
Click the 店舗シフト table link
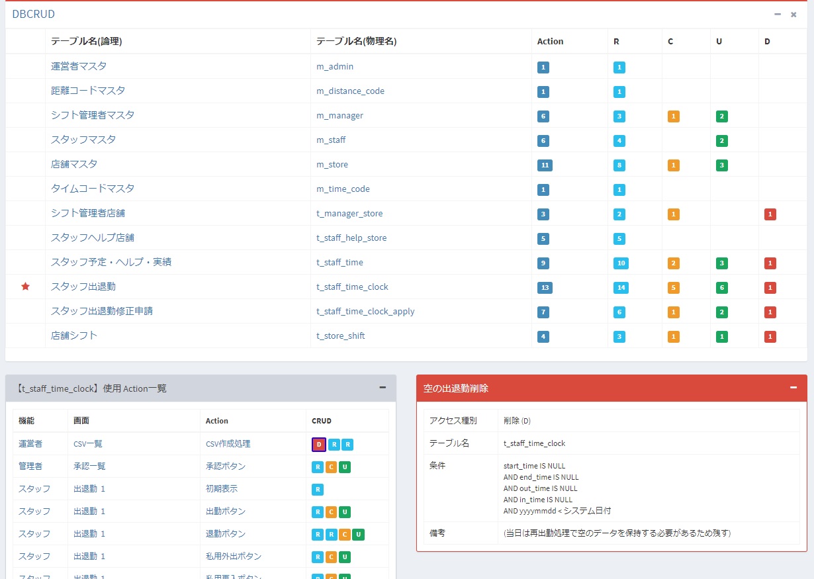coord(74,335)
